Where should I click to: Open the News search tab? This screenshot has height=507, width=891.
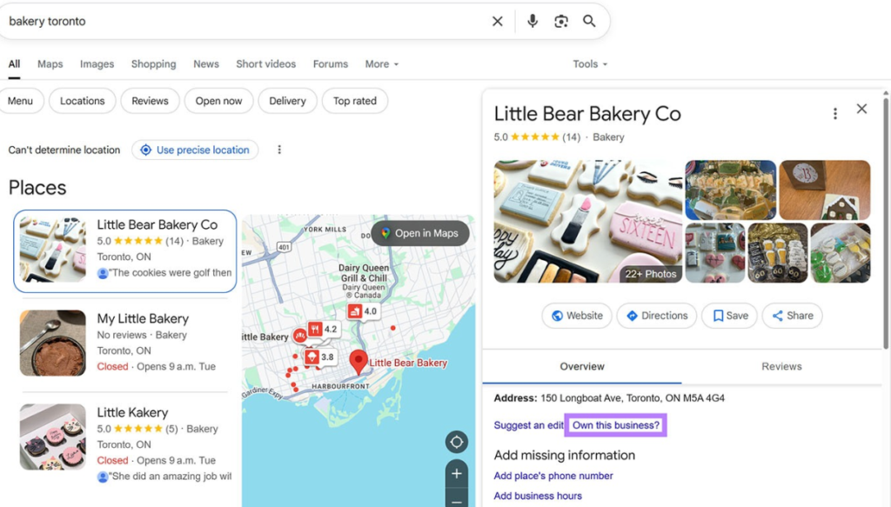(206, 64)
